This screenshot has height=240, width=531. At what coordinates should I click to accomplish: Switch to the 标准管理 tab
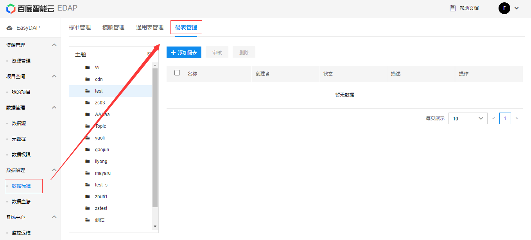pos(80,27)
